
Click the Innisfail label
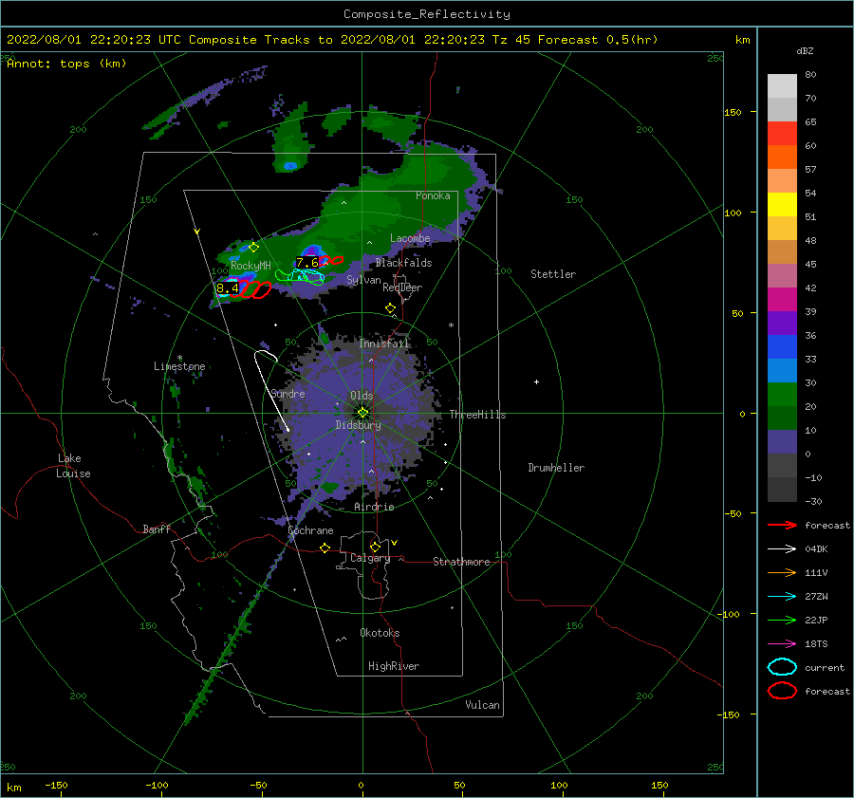383,343
